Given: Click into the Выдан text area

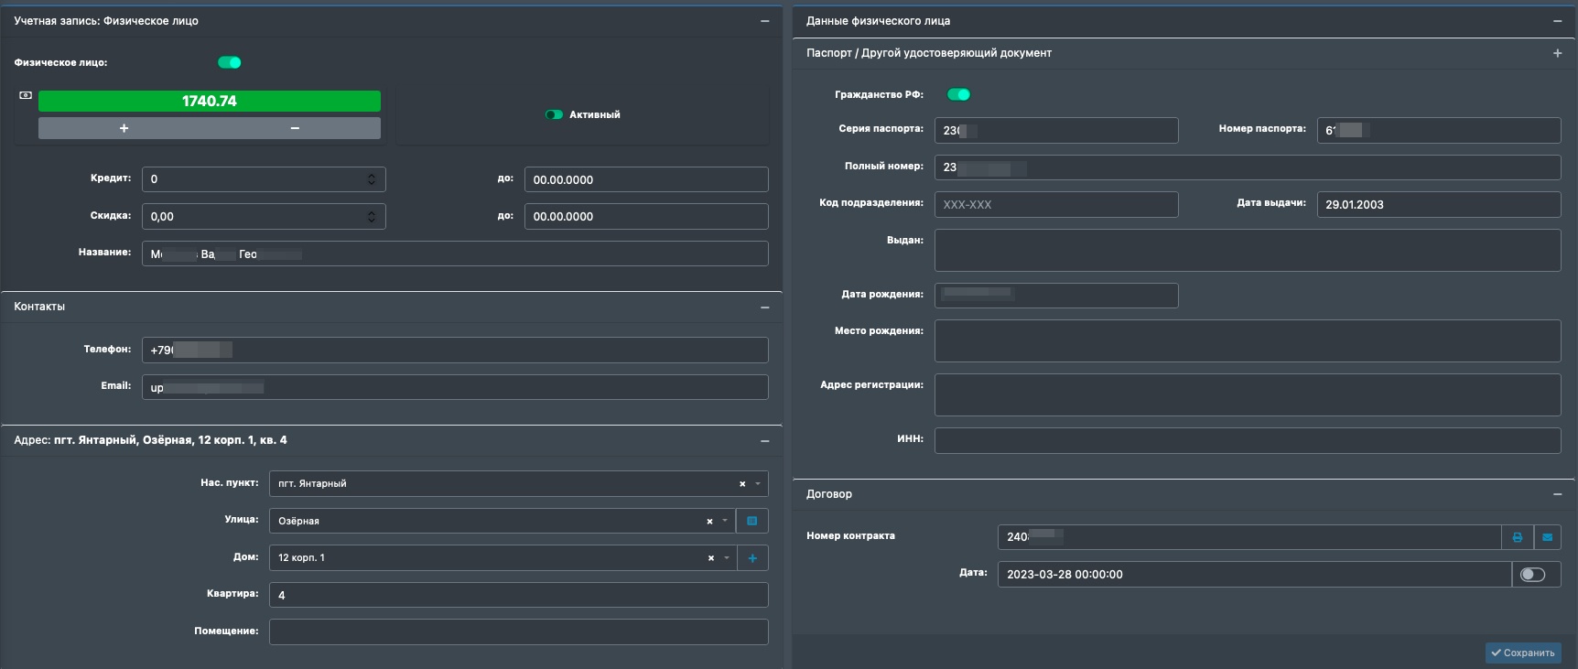Looking at the screenshot, I should (x=1248, y=250).
